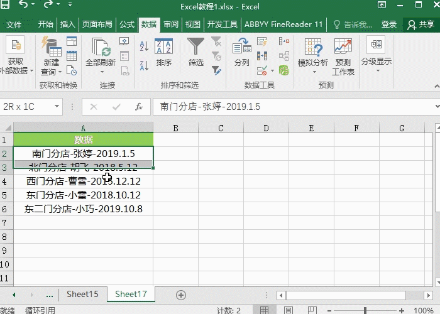Viewport: 440px width, 314px height.
Task: Click the Flash Fill icon
Action: [262, 41]
